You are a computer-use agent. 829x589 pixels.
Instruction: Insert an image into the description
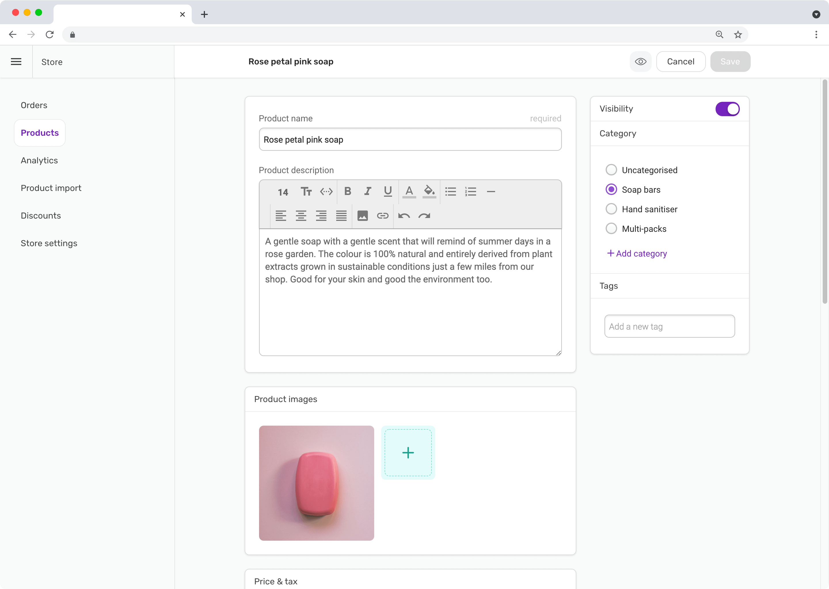[x=363, y=215]
